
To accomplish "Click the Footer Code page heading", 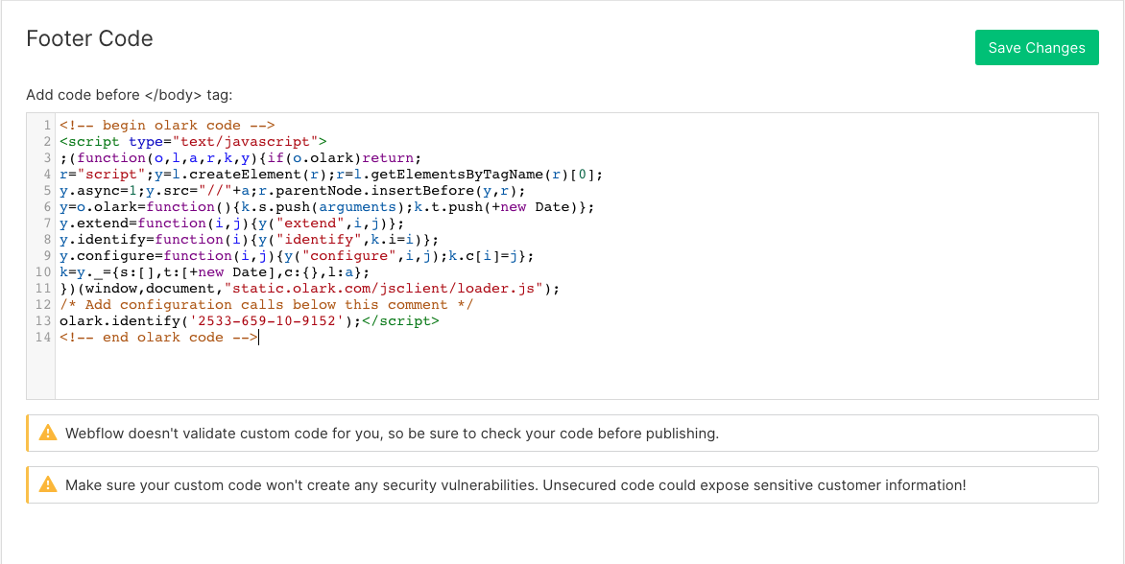I will tap(89, 38).
